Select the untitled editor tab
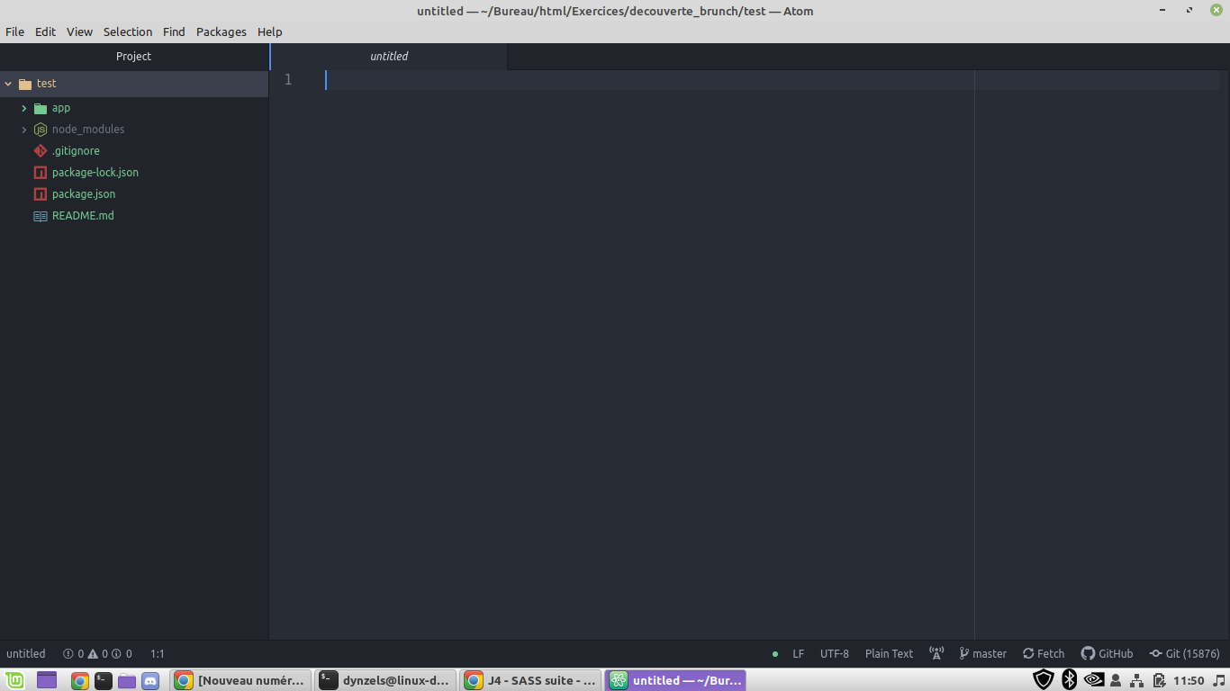Image resolution: width=1230 pixels, height=691 pixels. coord(389,56)
